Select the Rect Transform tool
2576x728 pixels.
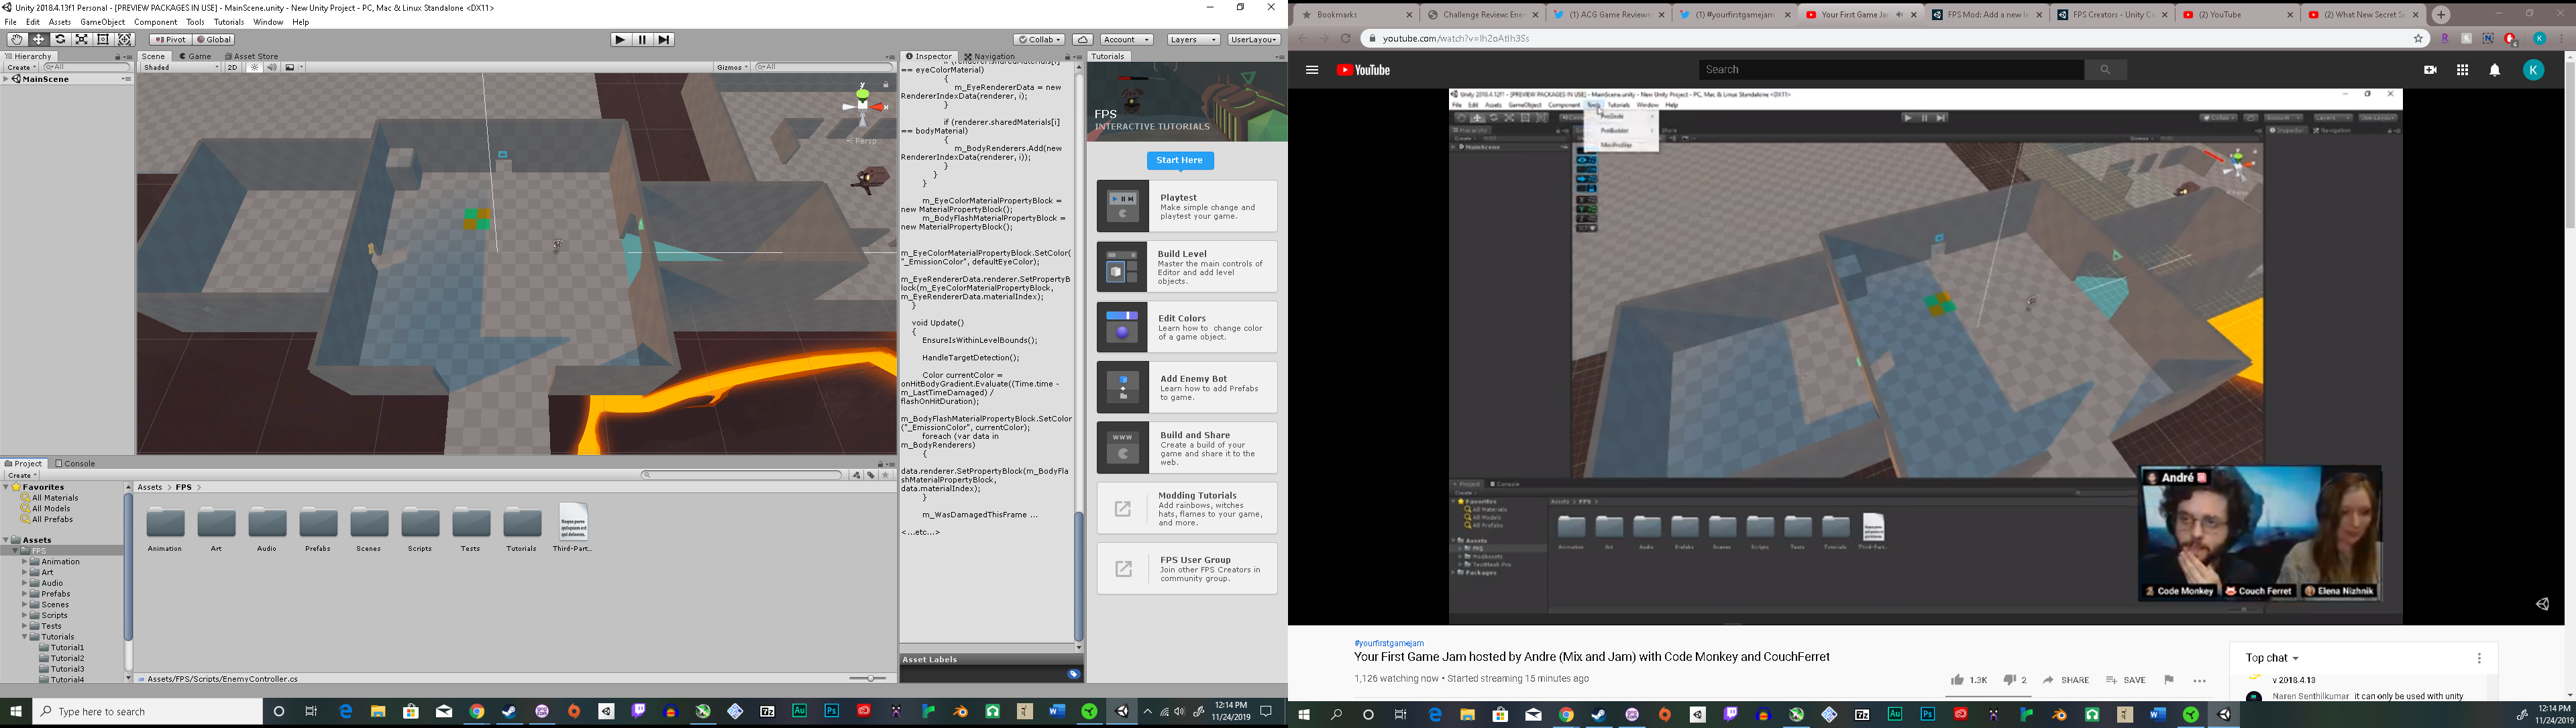(x=103, y=39)
